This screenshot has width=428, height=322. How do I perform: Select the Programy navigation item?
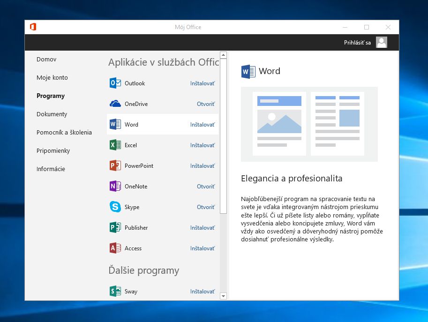coord(51,96)
